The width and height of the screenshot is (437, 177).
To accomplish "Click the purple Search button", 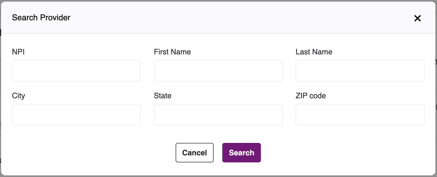I will pyautogui.click(x=241, y=153).
